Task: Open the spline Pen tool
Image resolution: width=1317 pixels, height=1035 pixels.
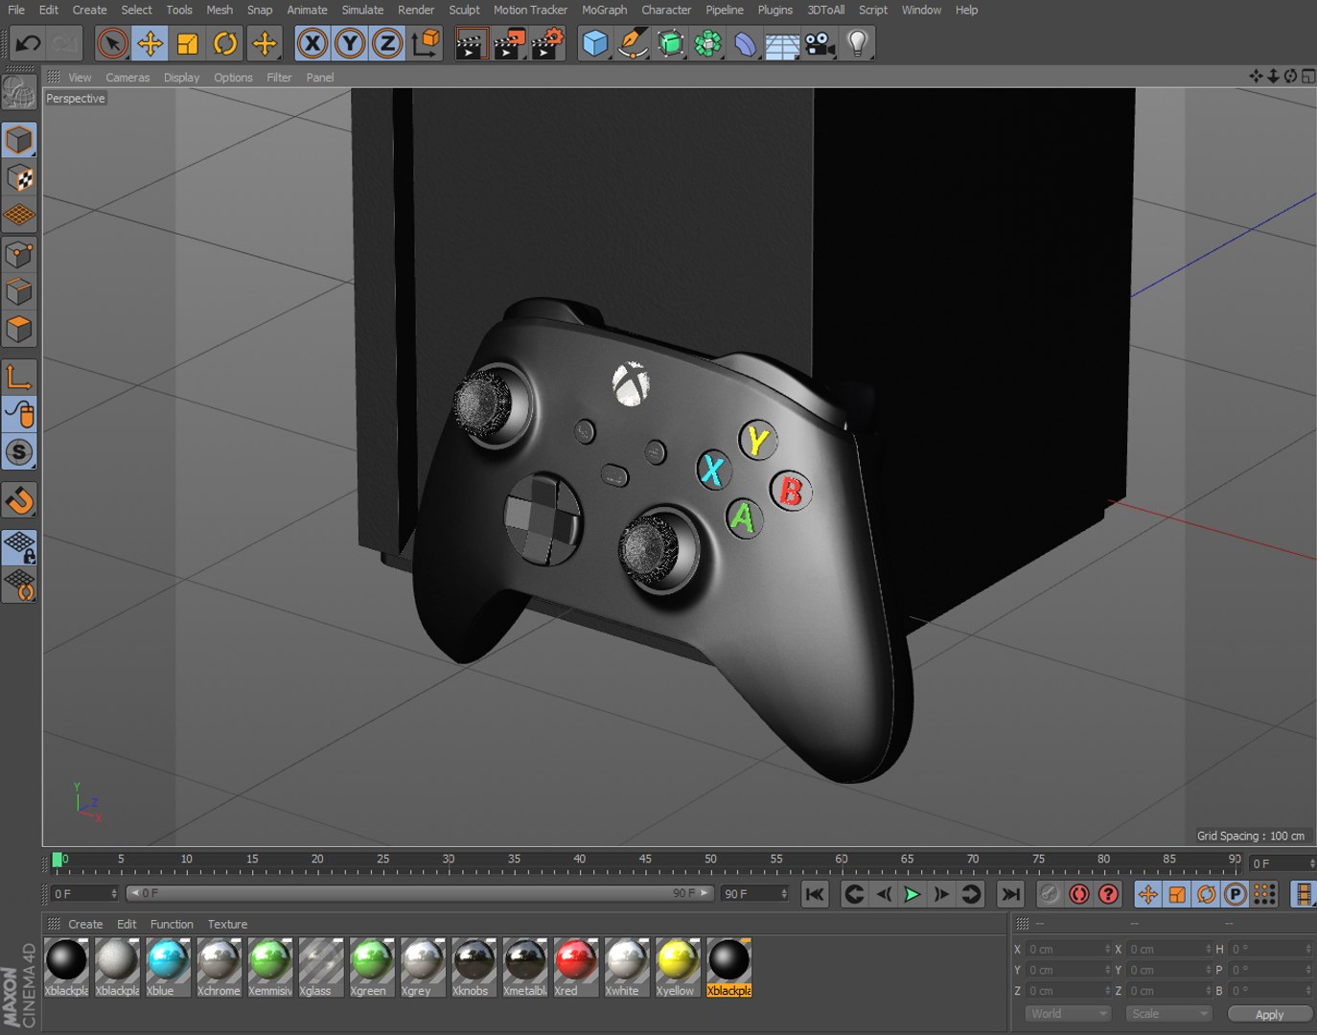Action: coord(632,43)
